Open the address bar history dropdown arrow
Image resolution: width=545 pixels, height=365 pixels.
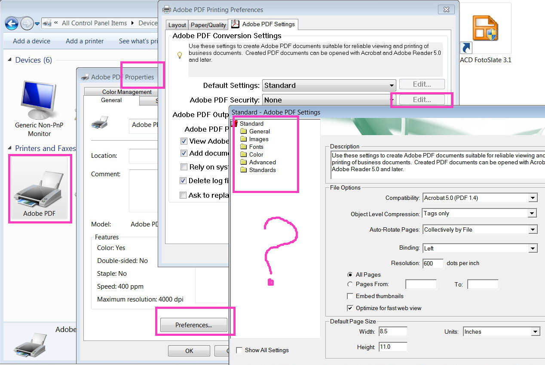[37, 24]
